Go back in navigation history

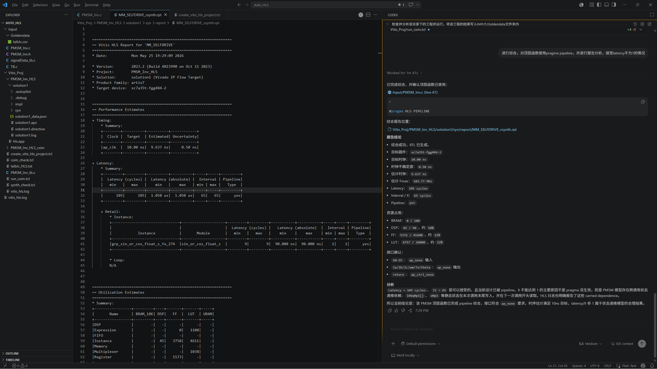[x=239, y=5]
